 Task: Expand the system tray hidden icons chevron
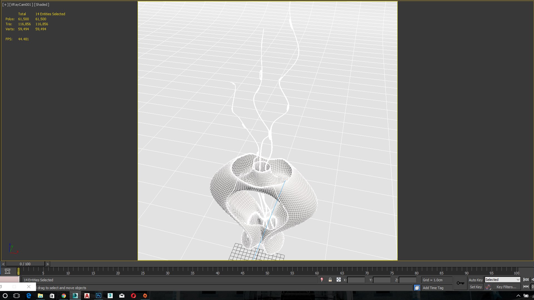(518, 296)
